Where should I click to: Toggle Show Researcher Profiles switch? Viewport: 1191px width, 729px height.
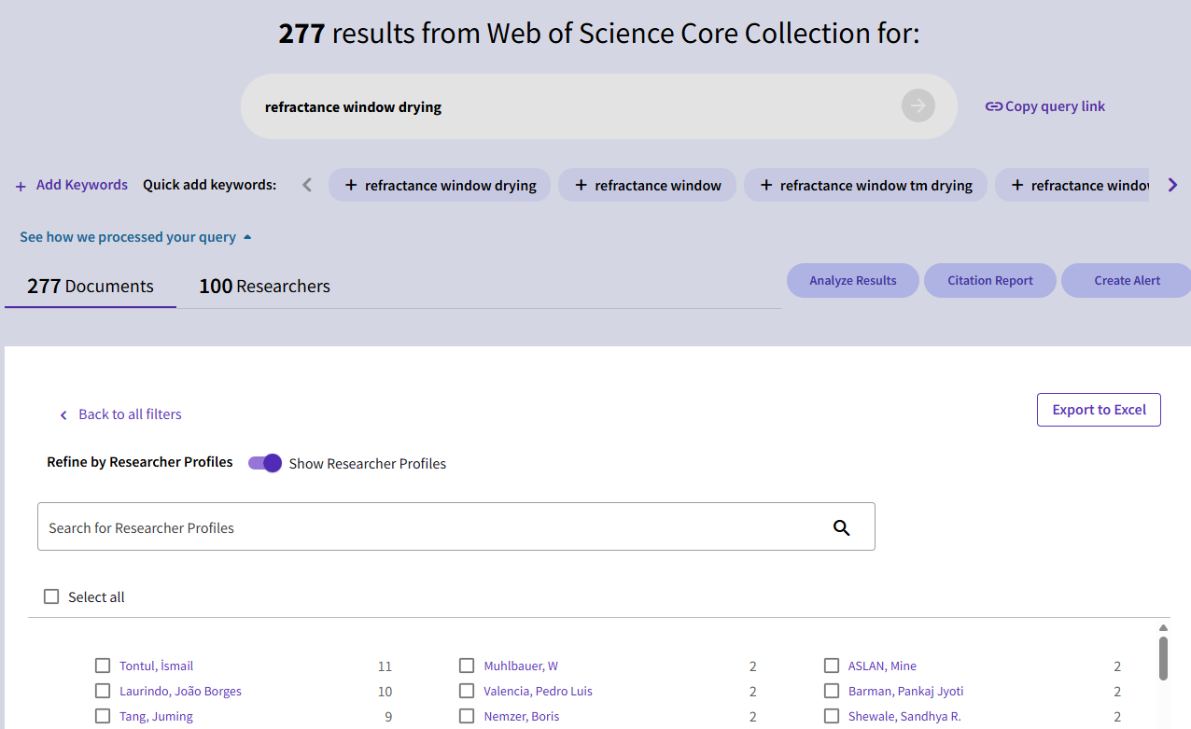pyautogui.click(x=265, y=463)
